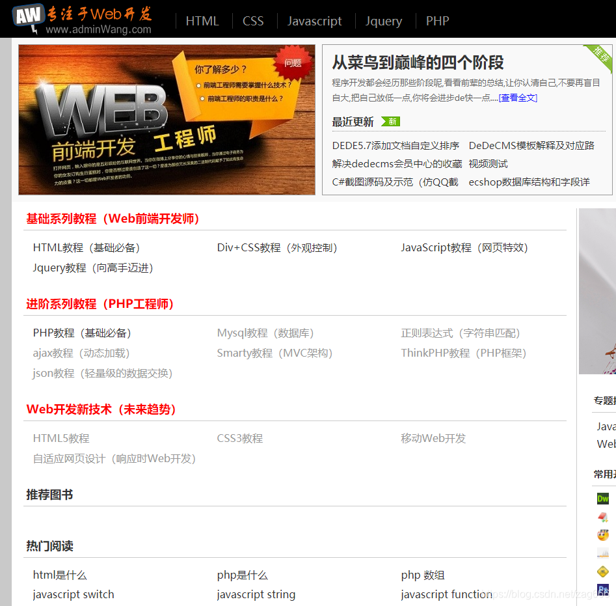Open the Dreamweaver tool icon
The width and height of the screenshot is (616, 606).
[x=602, y=499]
